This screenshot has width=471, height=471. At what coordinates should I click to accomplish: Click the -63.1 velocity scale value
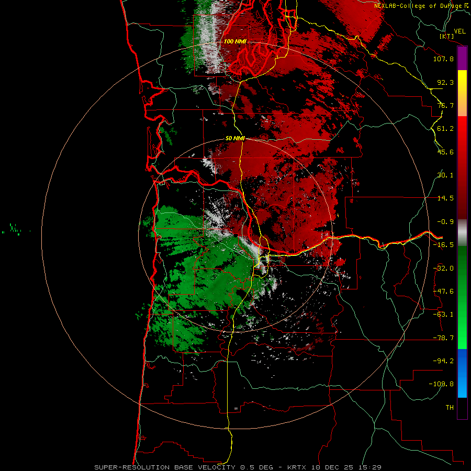443,315
